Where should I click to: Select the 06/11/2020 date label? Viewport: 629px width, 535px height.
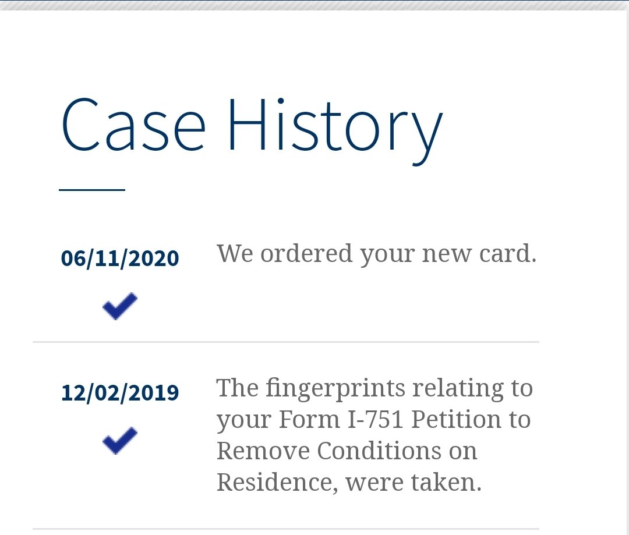point(120,258)
